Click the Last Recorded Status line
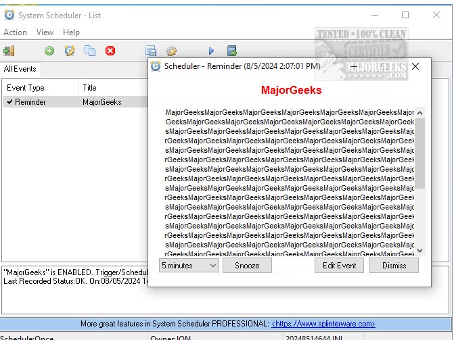The height and width of the screenshot is (340, 454). [x=76, y=281]
